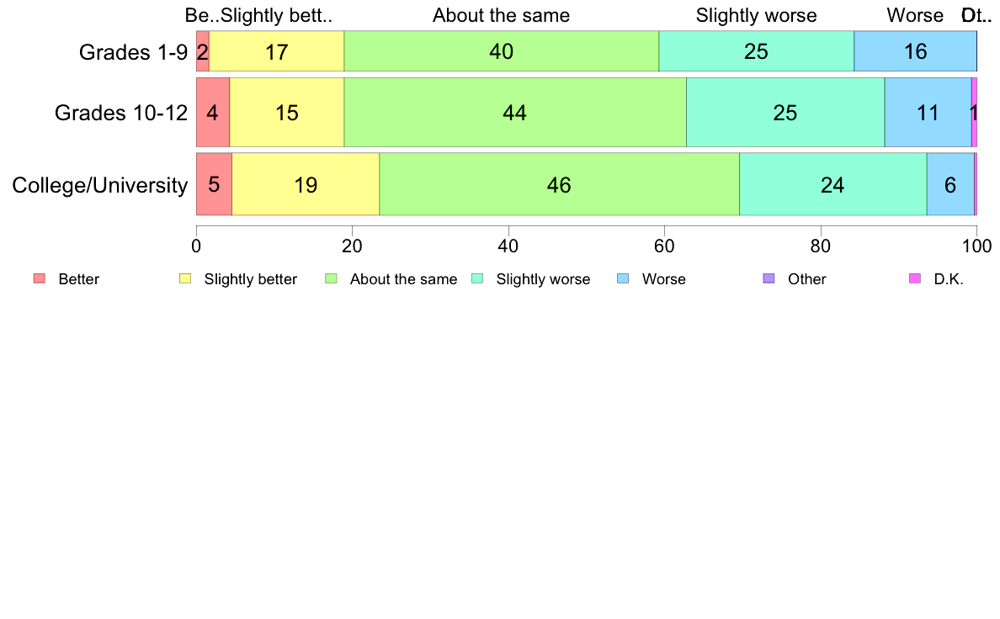The height and width of the screenshot is (619, 1000).
Task: Select the Grades 10-12 row label
Action: [121, 113]
